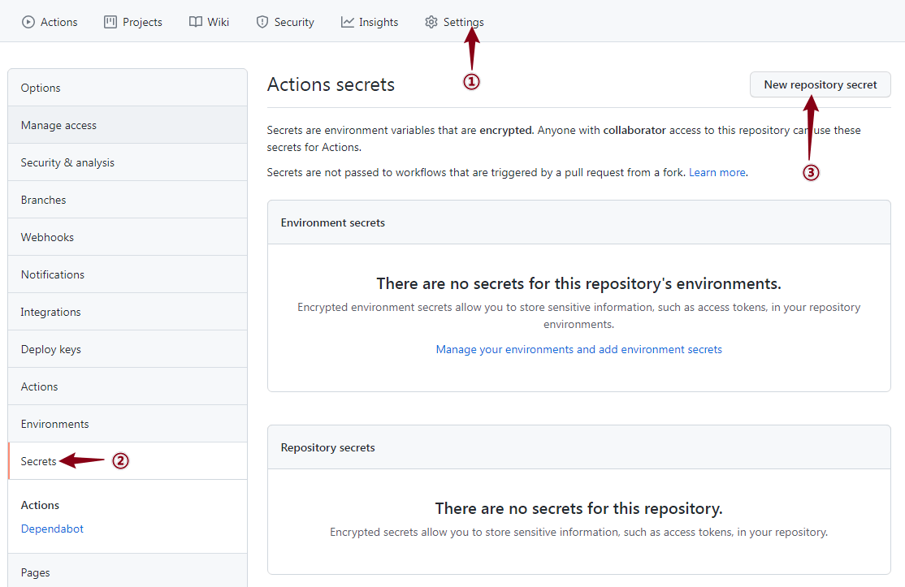
Task: Choose Dependabot under Secrets
Action: point(52,529)
